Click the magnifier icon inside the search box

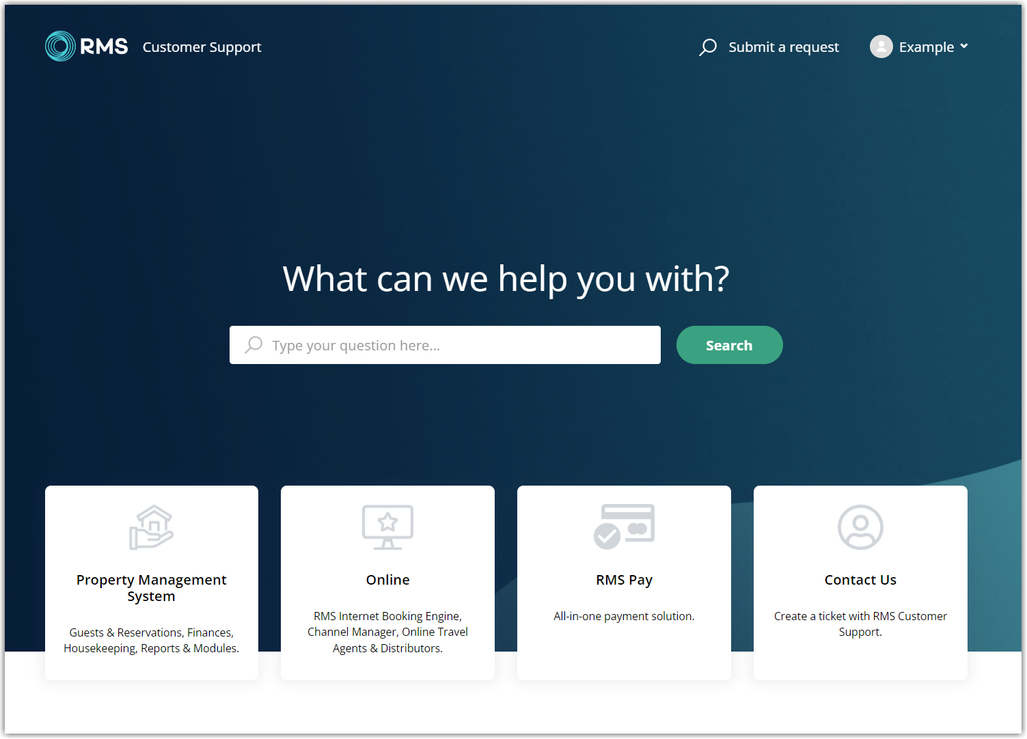(254, 345)
